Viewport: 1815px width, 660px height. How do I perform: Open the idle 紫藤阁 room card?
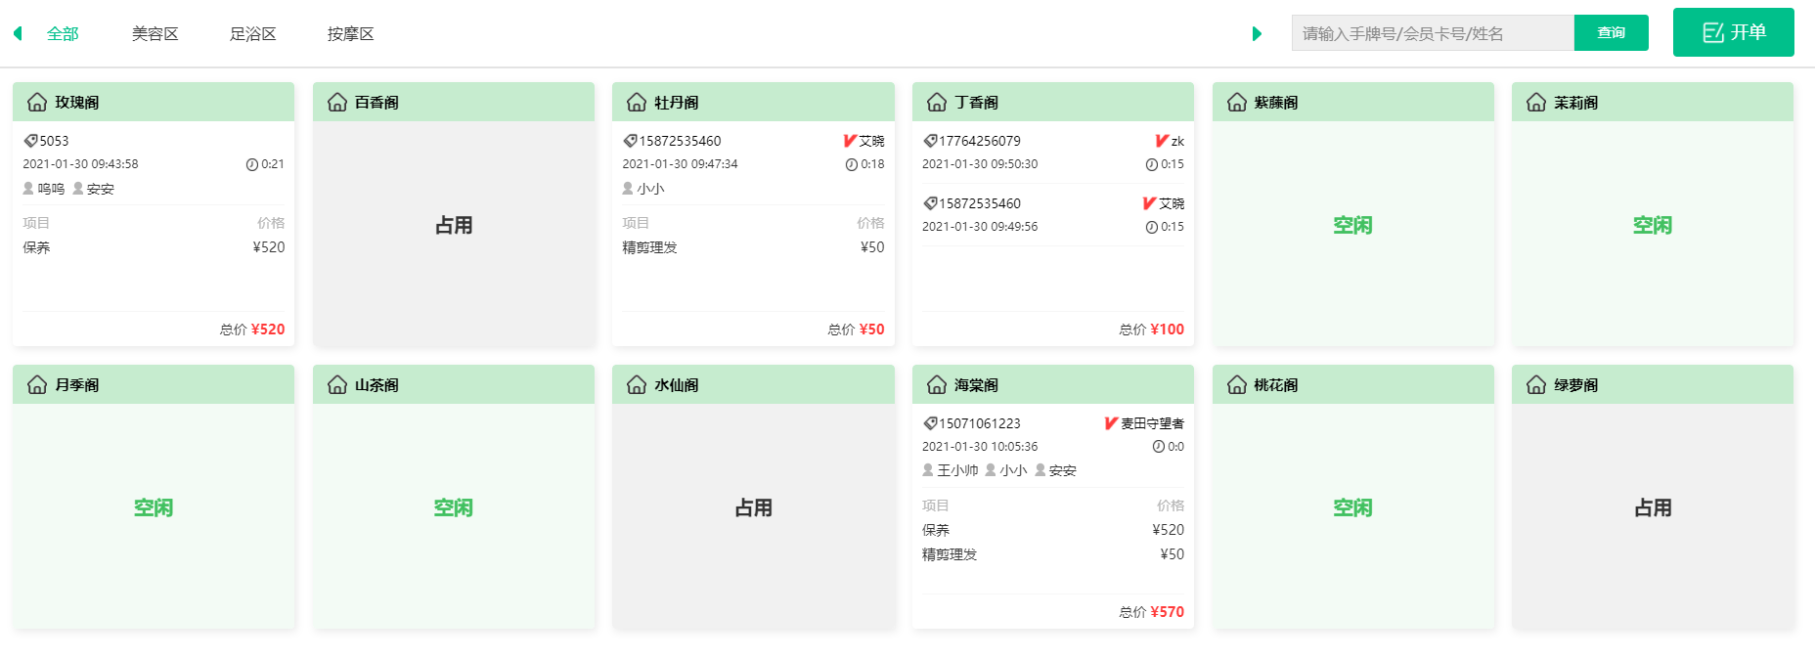pos(1352,225)
